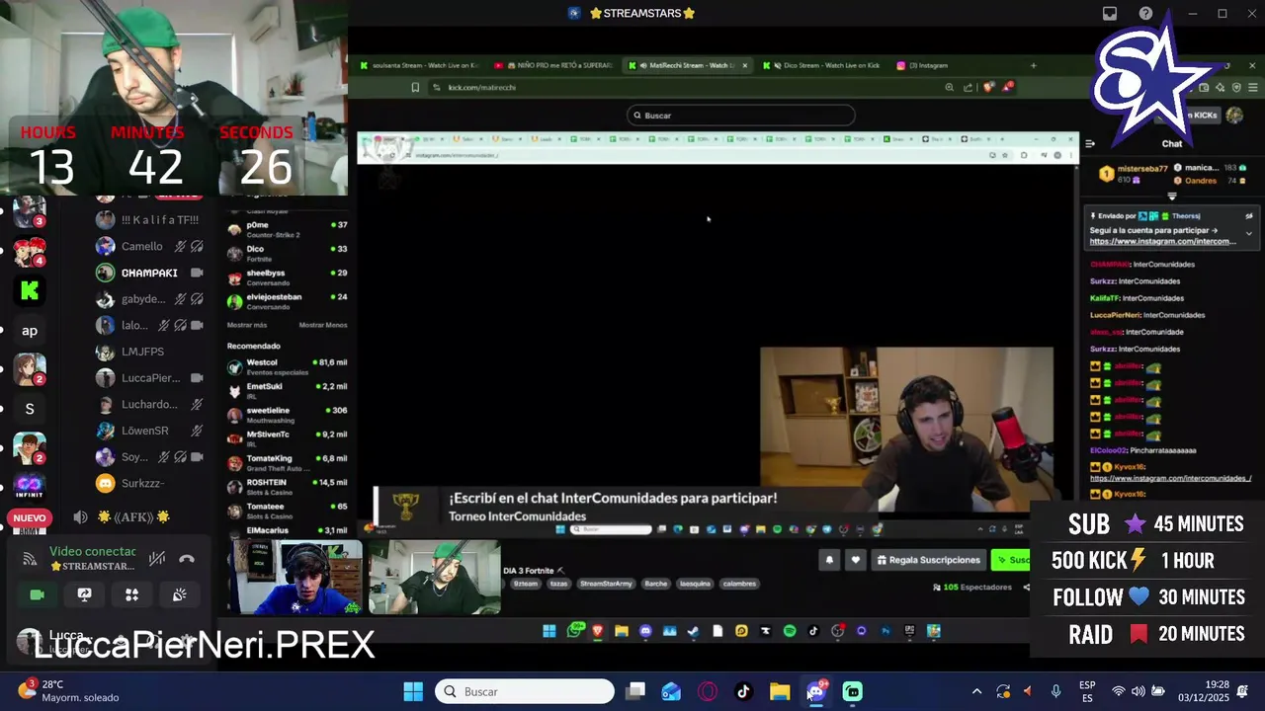Open File Explorer from the Windows taskbar
Image resolution: width=1265 pixels, height=711 pixels.
[x=780, y=691]
